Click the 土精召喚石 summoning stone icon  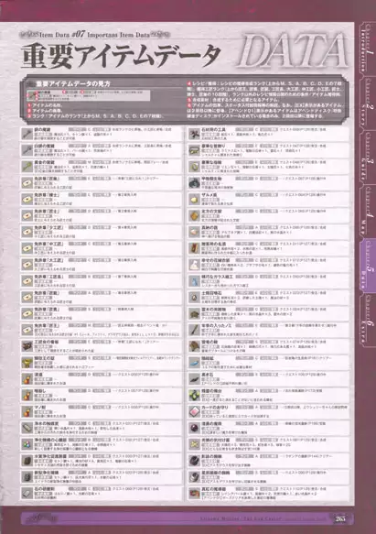coord(194,298)
